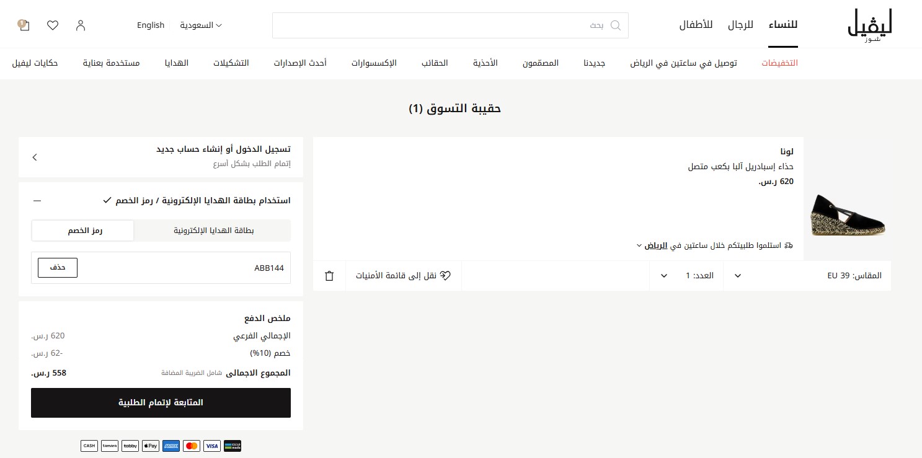Viewport: 922px width, 458px height.
Task: Click the 558 ر.س. total amount
Action: [x=48, y=373]
